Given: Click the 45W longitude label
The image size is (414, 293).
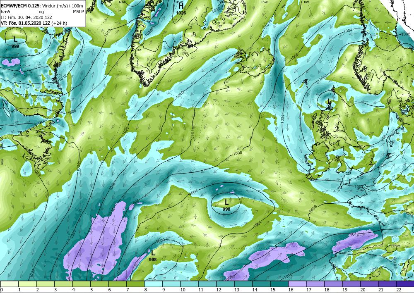Looking at the screenshot, I should 181,2.
